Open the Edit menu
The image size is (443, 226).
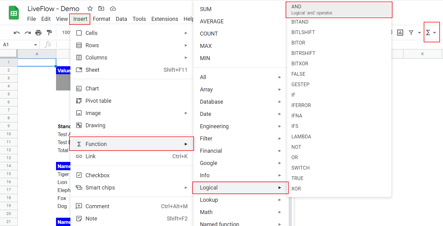[46, 19]
